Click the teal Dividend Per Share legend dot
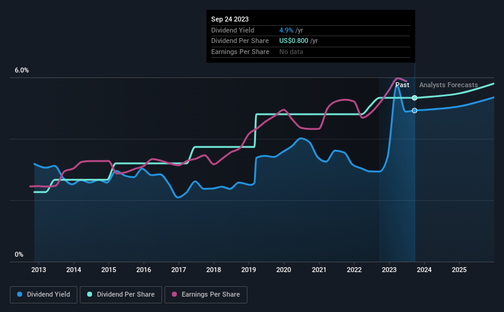Screen dimensions: 504x312 coord(90,294)
